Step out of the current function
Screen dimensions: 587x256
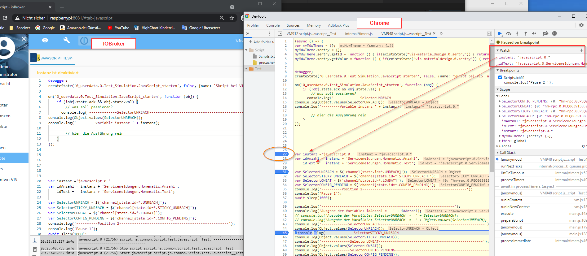click(x=526, y=33)
